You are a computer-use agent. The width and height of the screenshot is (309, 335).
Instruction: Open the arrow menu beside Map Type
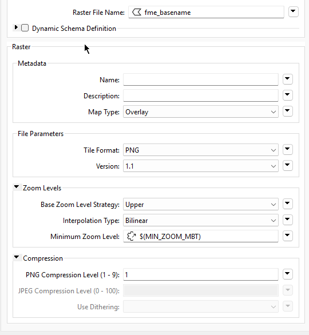click(287, 111)
